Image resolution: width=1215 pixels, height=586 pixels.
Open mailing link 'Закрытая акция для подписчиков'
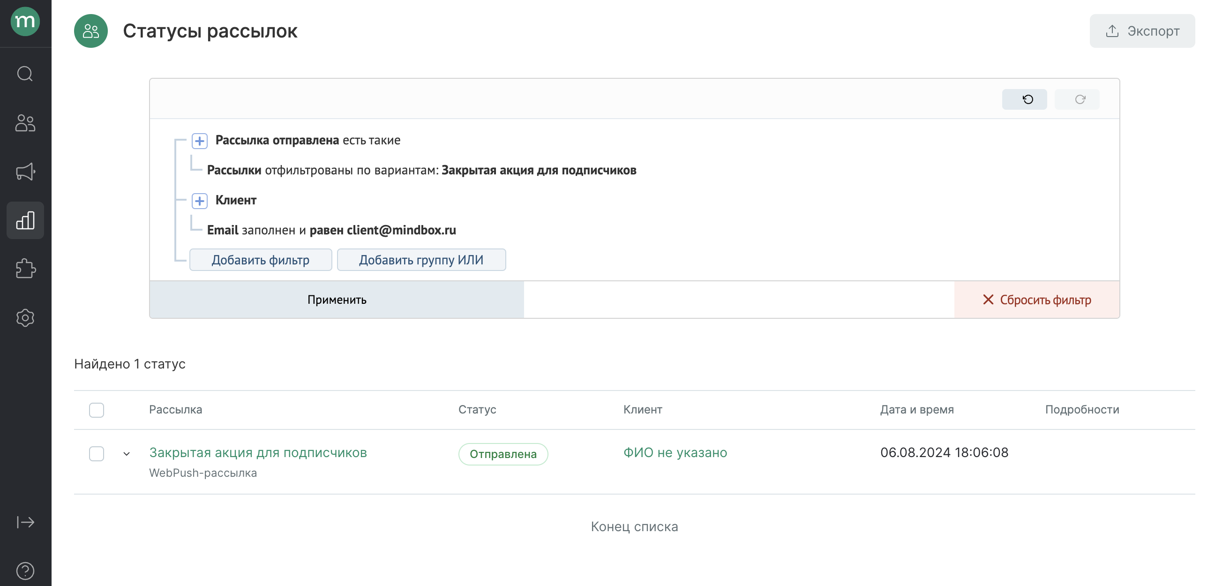coord(258,452)
